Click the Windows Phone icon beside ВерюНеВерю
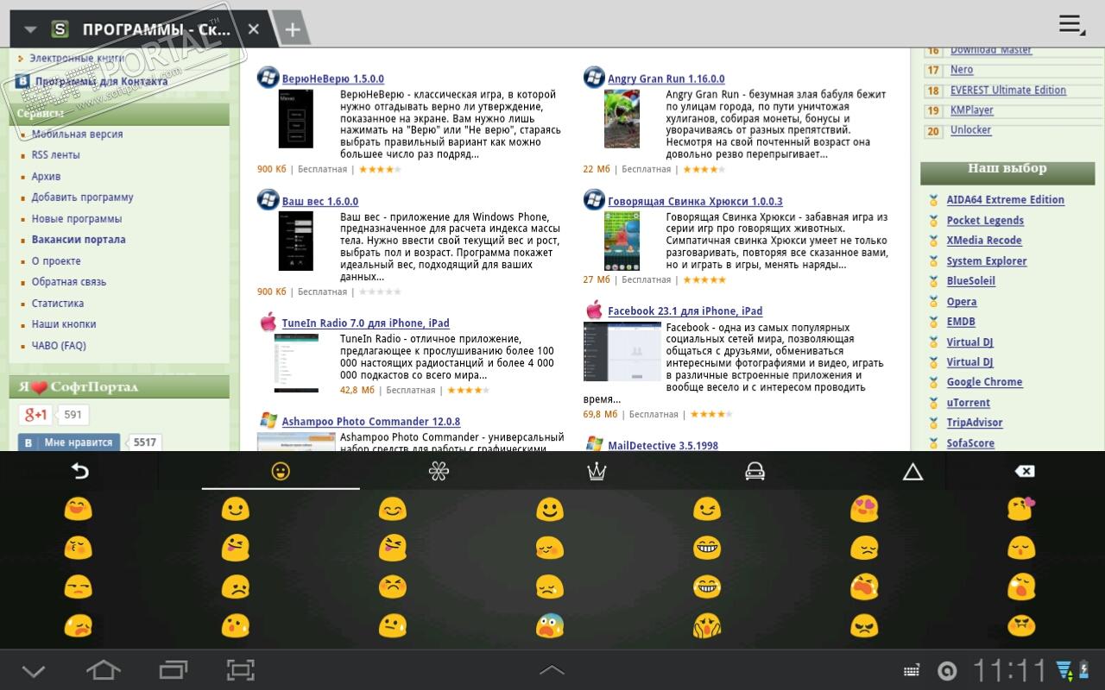 [x=268, y=78]
